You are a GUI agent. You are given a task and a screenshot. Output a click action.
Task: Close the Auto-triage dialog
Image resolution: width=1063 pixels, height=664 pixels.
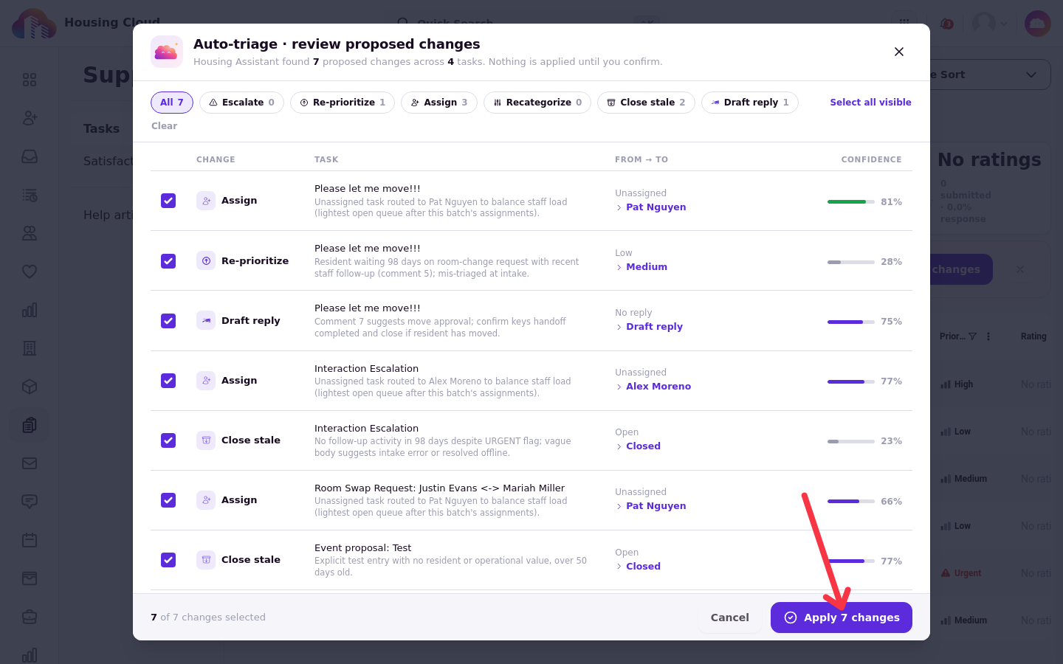pyautogui.click(x=899, y=52)
